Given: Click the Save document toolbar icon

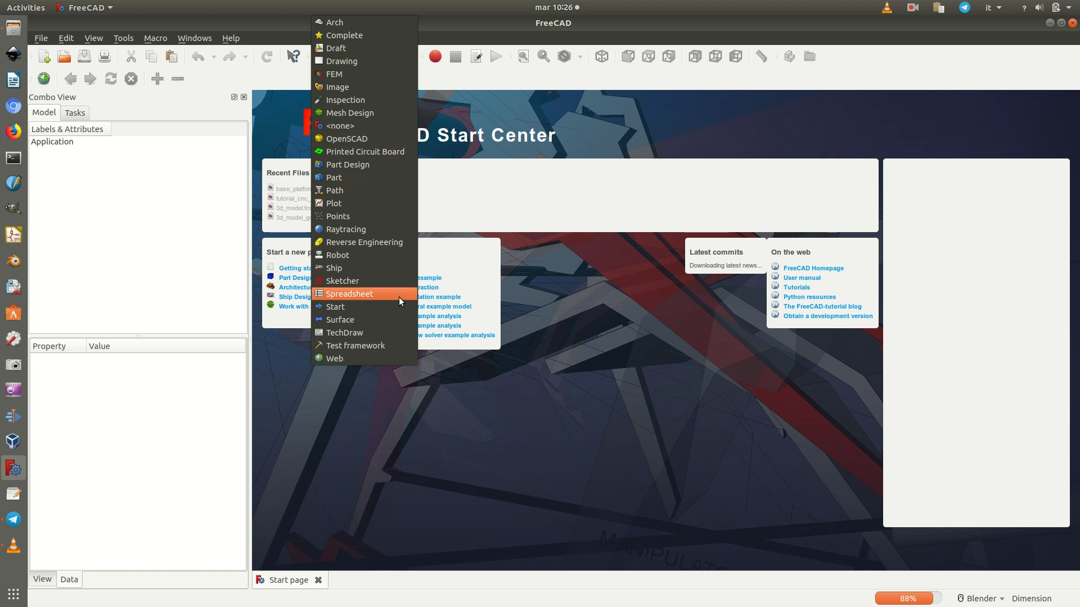Looking at the screenshot, I should 84,56.
